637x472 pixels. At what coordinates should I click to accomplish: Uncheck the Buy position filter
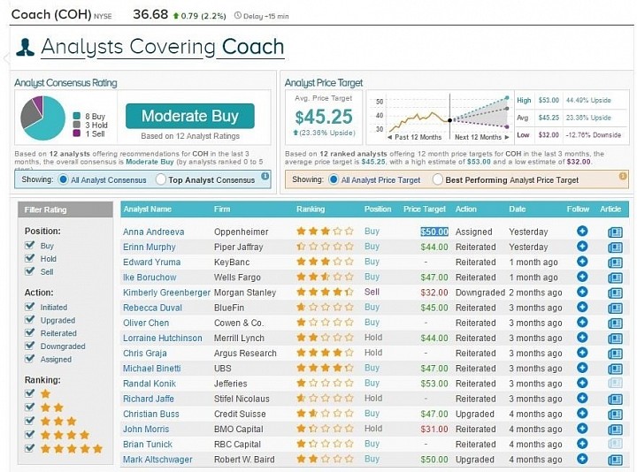click(x=30, y=245)
